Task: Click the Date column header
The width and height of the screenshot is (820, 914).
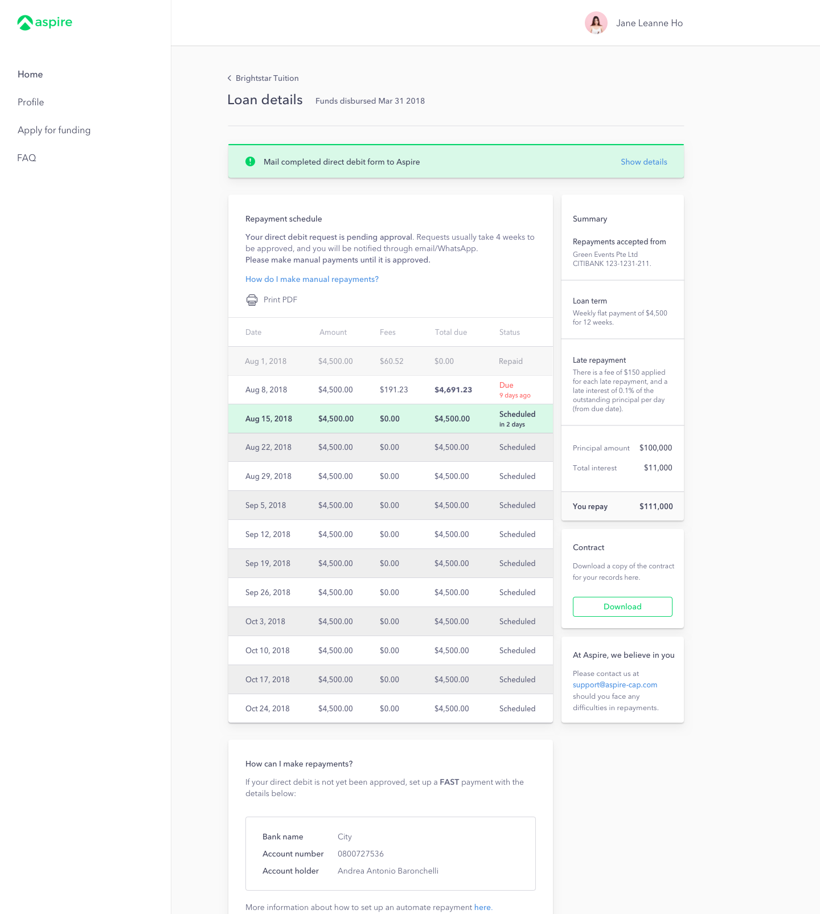Action: tap(253, 332)
